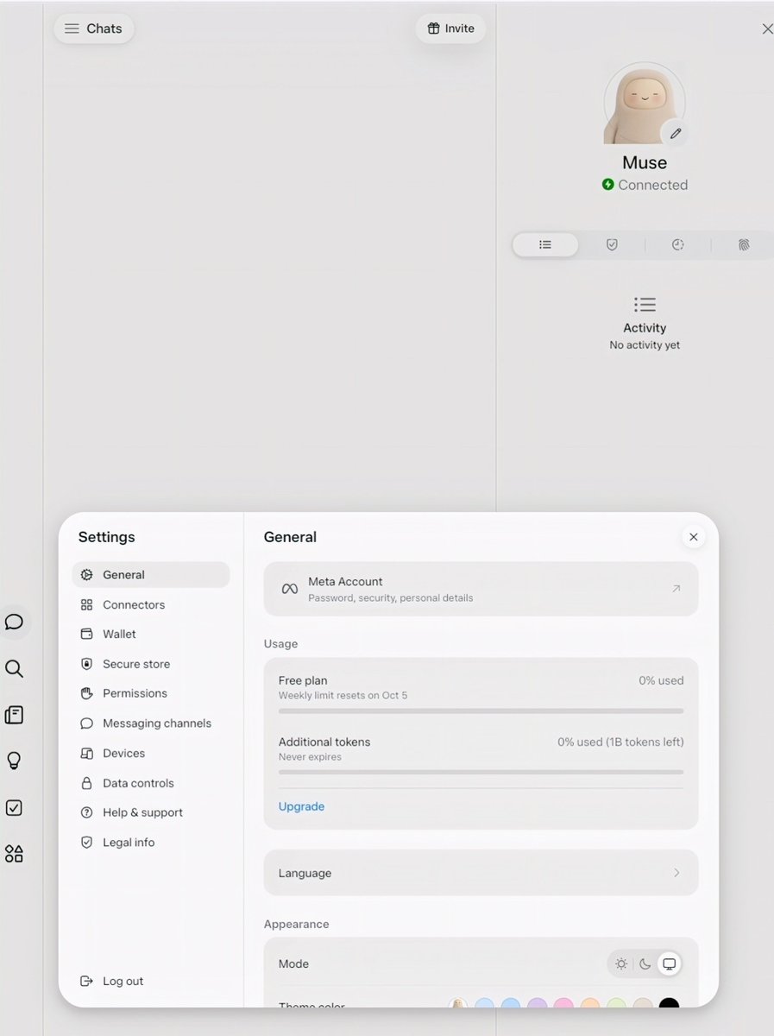Screen dimensions: 774x1036
Task: Click the 'No activity yet' text
Action: [645, 345]
